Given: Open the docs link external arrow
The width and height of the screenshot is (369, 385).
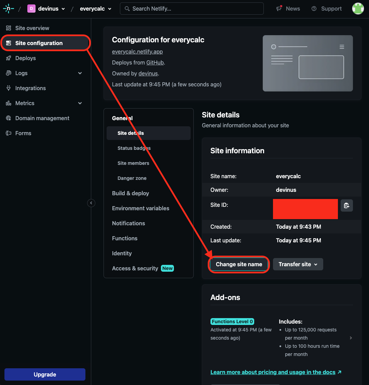Looking at the screenshot, I should (340, 372).
